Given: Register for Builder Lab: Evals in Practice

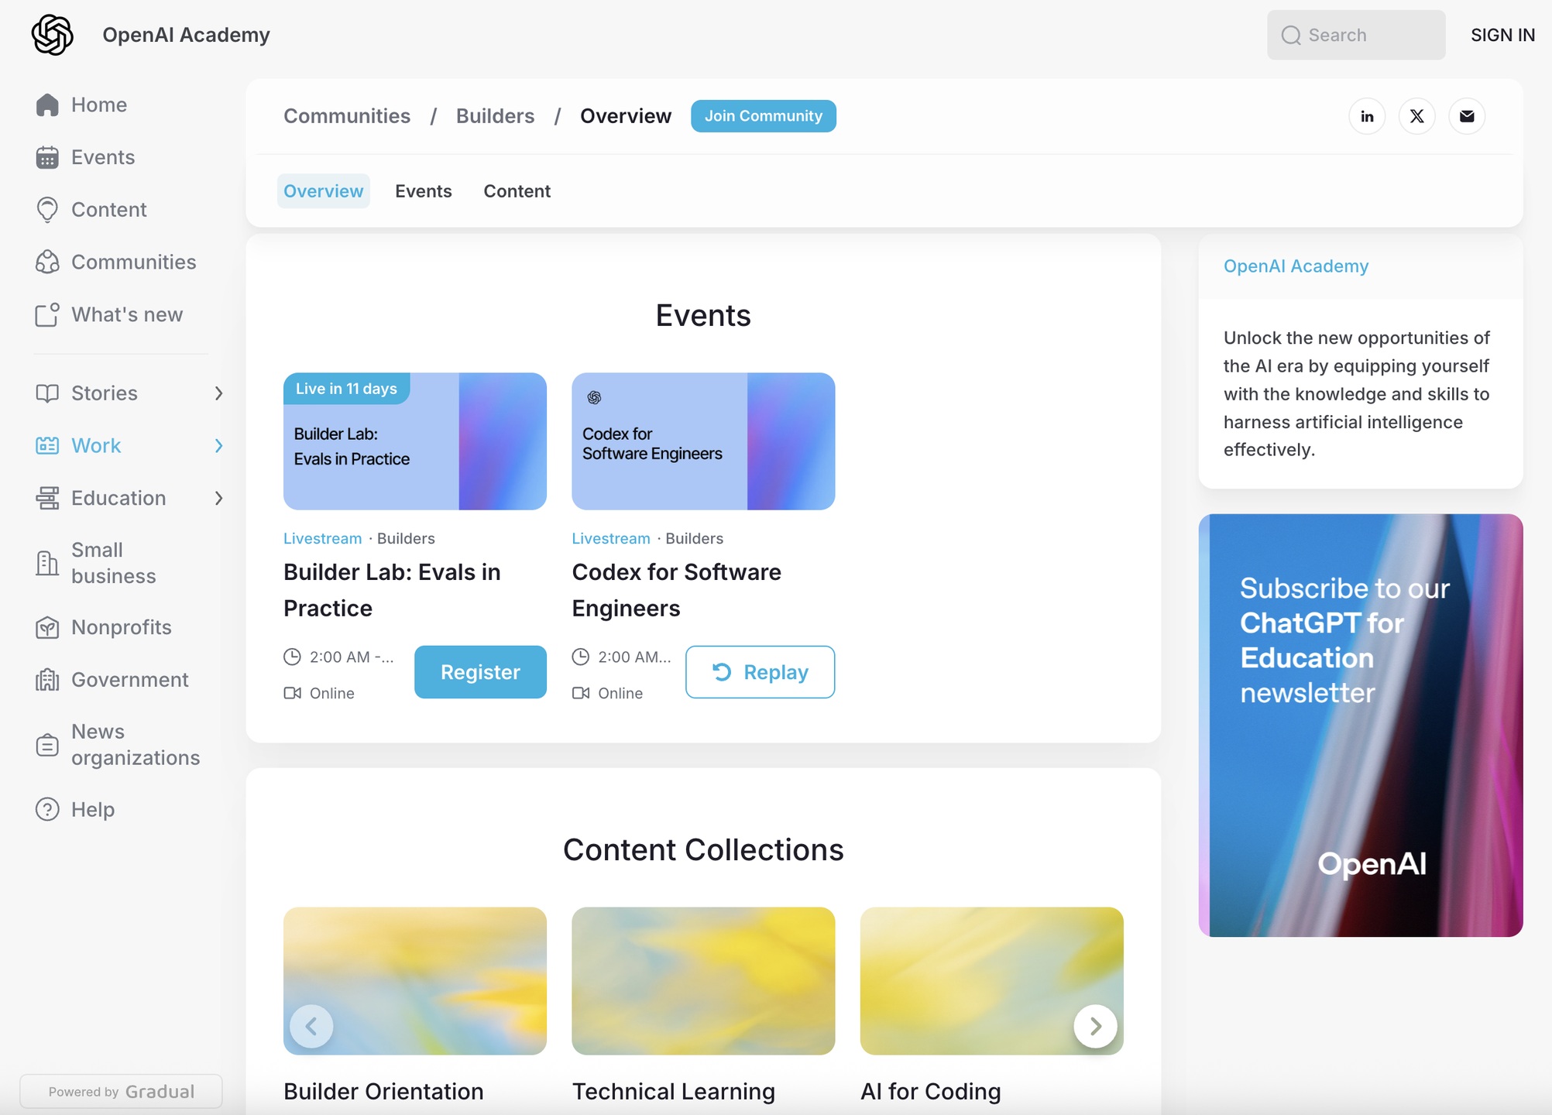Looking at the screenshot, I should (x=480, y=672).
